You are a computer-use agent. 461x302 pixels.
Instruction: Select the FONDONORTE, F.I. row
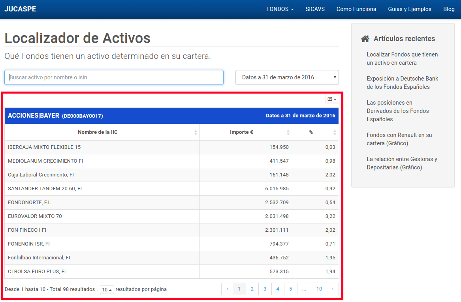[172, 203]
